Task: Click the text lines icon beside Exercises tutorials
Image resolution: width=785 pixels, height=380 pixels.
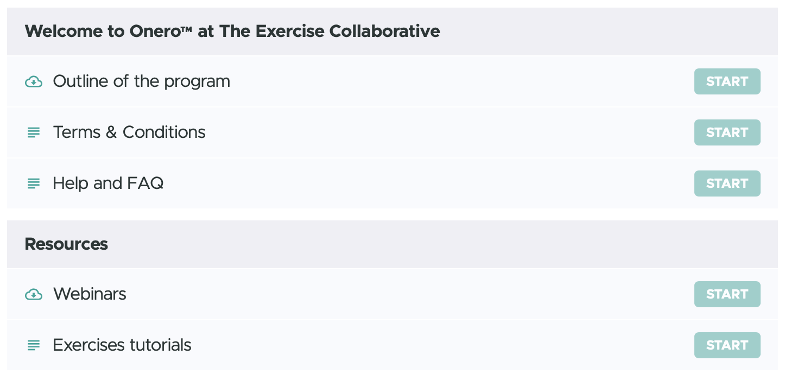Action: [34, 345]
